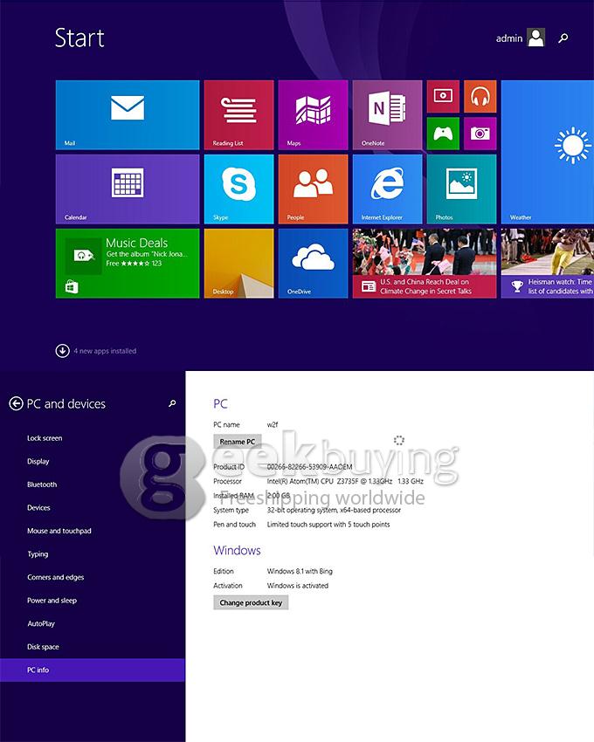Open the Calendar tile

click(x=128, y=189)
